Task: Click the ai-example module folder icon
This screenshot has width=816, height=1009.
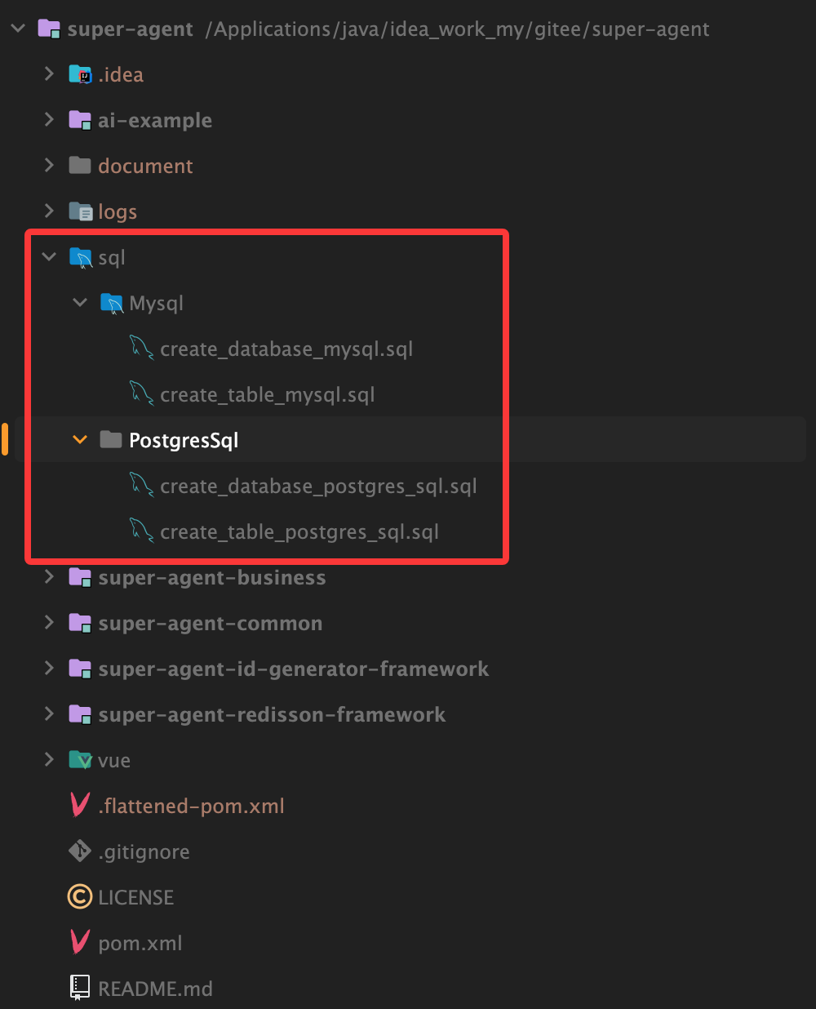Action: point(80,121)
